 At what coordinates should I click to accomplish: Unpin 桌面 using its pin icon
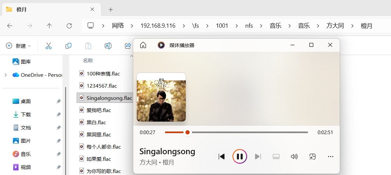tap(59, 101)
